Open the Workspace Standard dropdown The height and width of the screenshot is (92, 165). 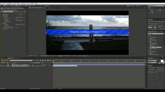pos(142,6)
